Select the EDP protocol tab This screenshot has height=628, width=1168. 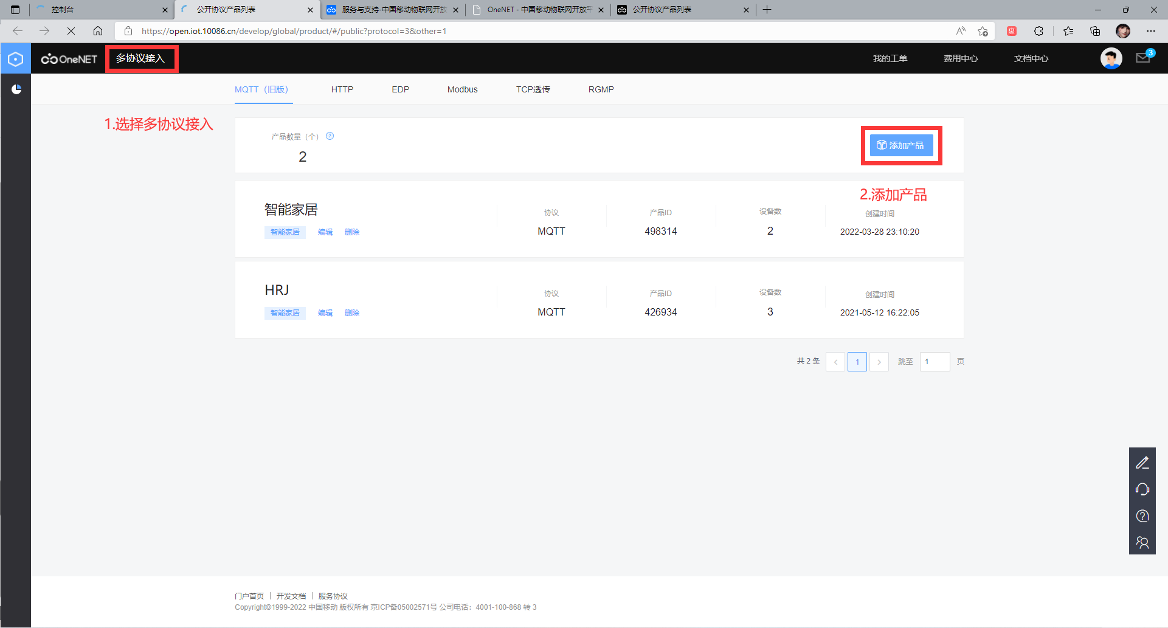point(401,89)
